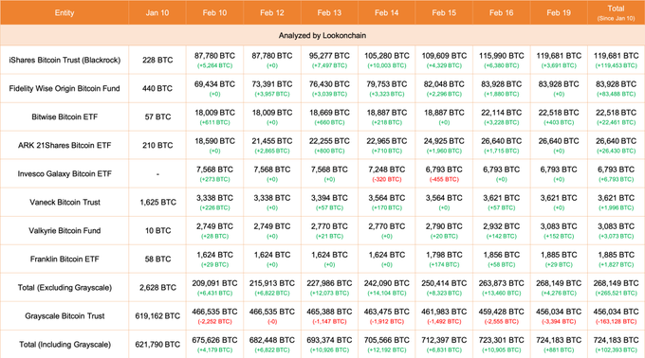Select the iShares Bitcoin Trust (Blackrock) row label
Image resolution: width=645 pixels, height=358 pixels.
tap(64, 60)
